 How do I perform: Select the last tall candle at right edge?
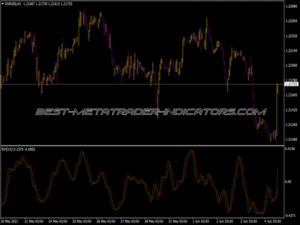[x=277, y=110]
